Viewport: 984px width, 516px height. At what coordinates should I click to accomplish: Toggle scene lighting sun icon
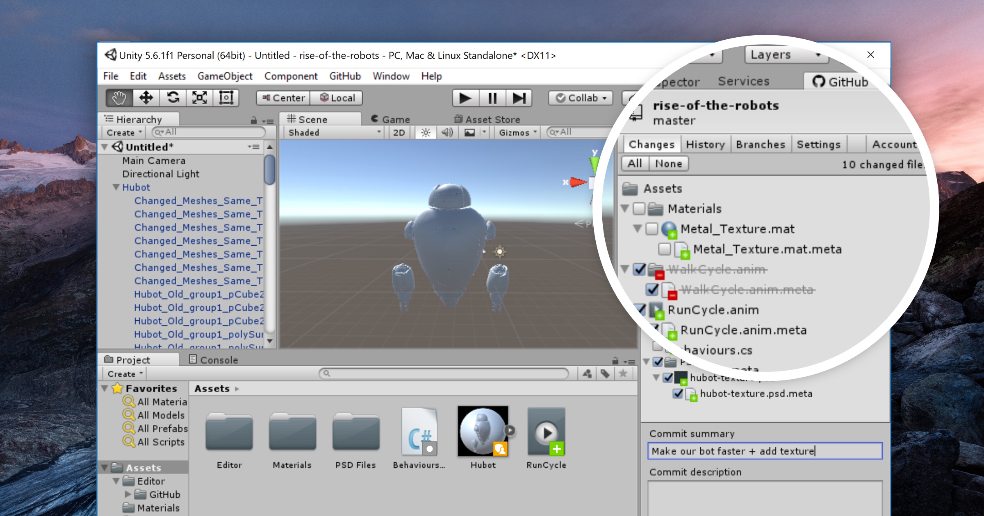(426, 133)
